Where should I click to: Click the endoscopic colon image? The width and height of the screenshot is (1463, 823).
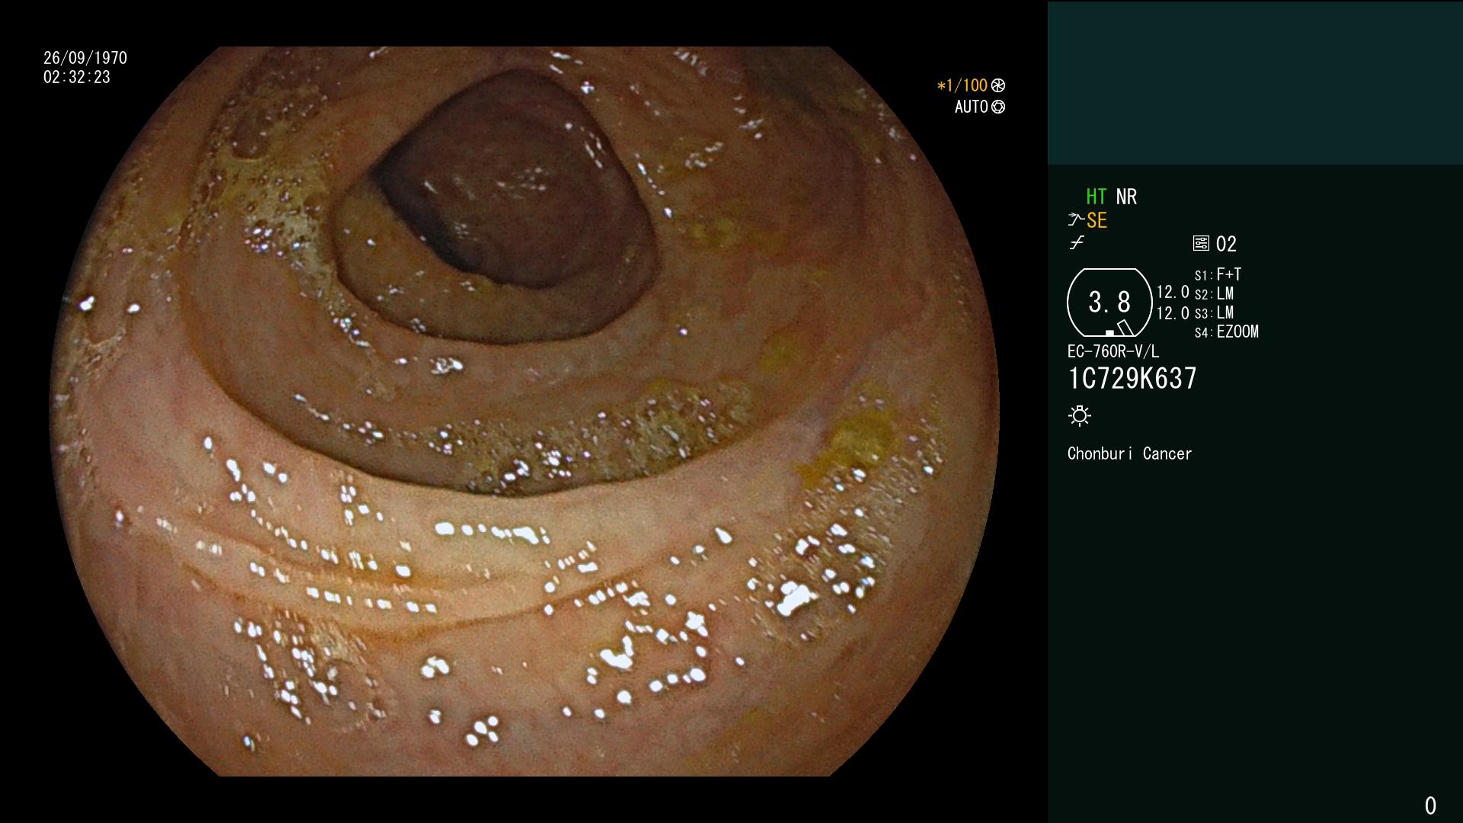coord(524,411)
